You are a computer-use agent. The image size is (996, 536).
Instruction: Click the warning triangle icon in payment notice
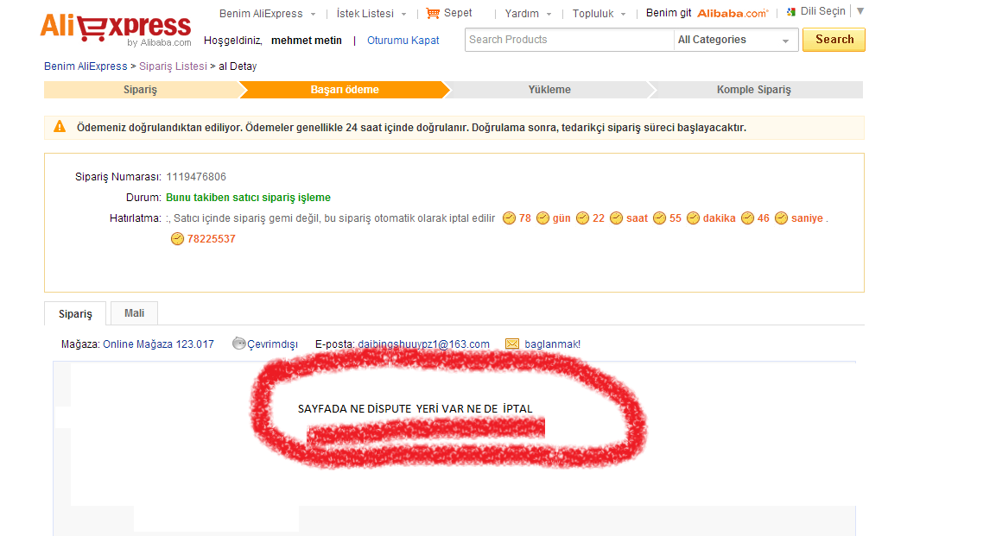[60, 127]
